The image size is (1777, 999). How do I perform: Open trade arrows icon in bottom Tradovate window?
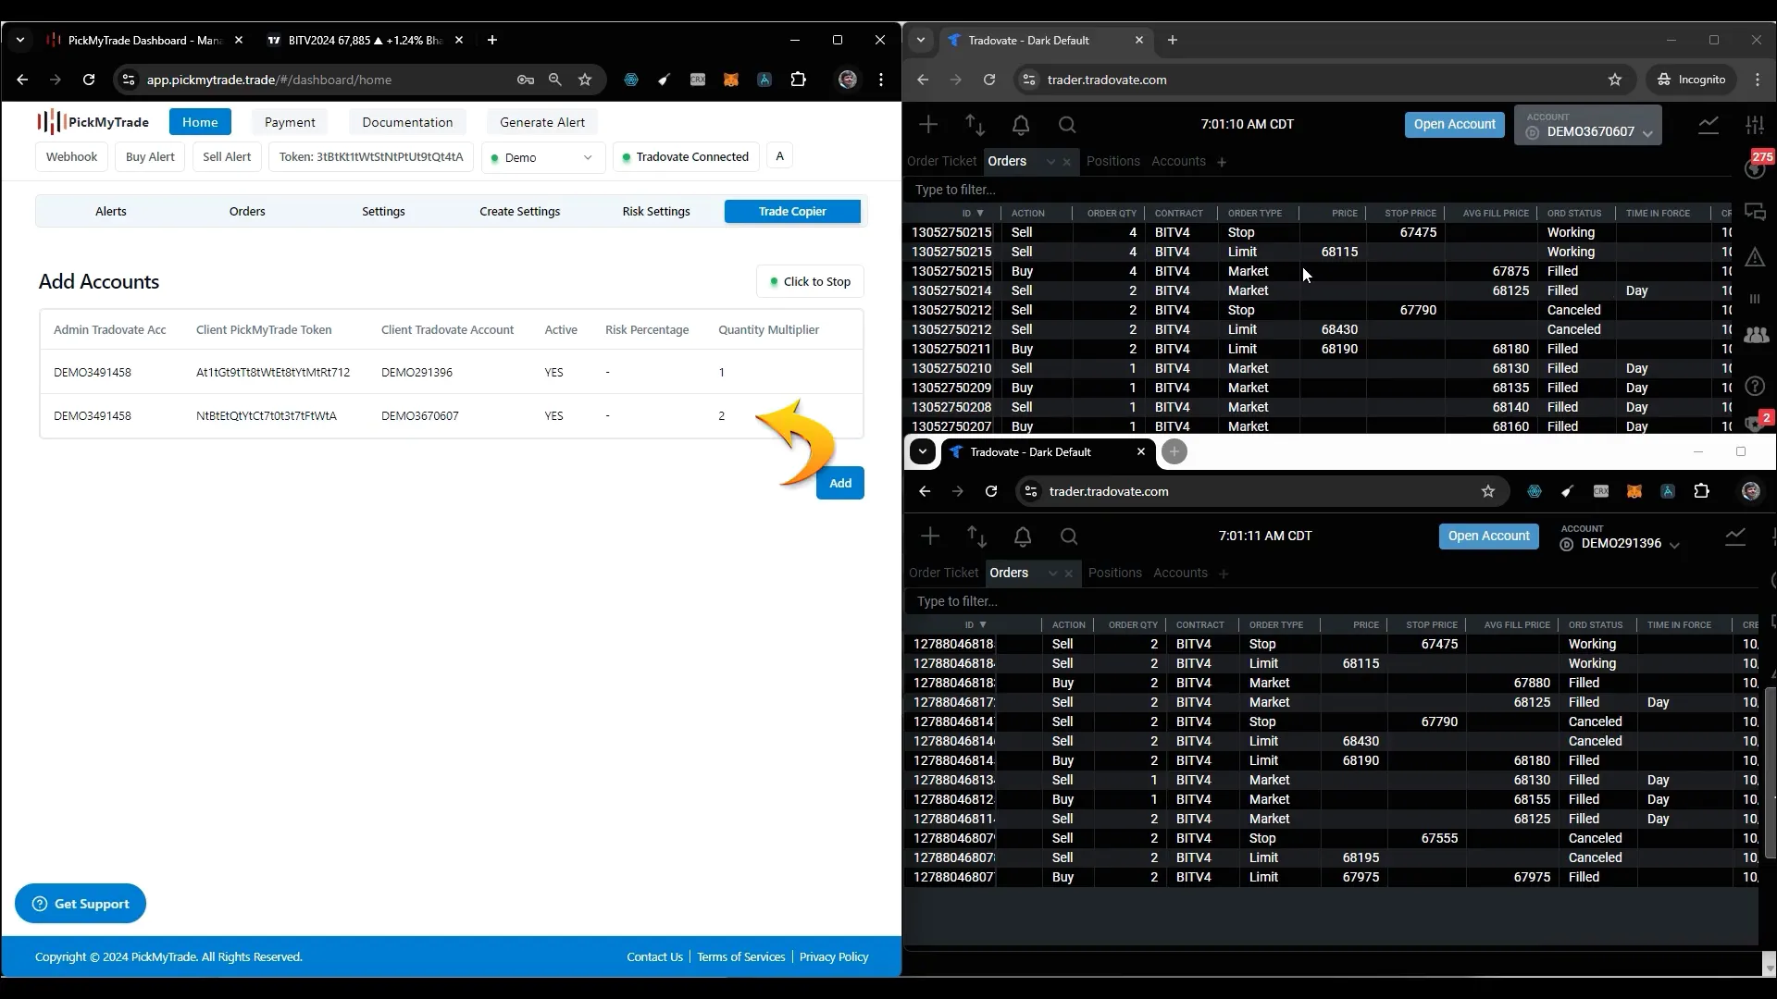976,536
